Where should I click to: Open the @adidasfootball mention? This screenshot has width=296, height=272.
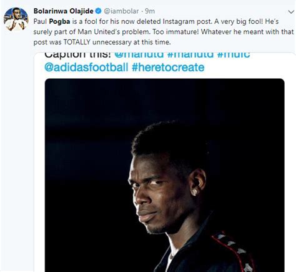[x=86, y=67]
